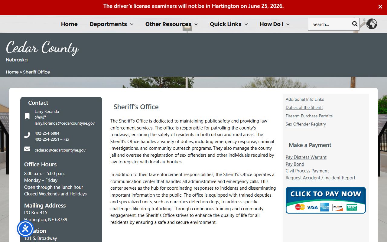Click the '402-254-2351 – Fax' text
387x242 pixels.
point(52,139)
